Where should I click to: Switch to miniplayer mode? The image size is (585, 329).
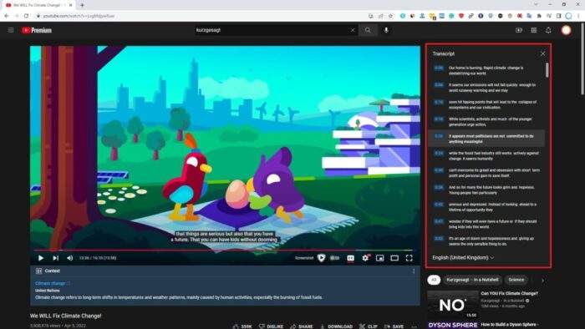tap(379, 258)
